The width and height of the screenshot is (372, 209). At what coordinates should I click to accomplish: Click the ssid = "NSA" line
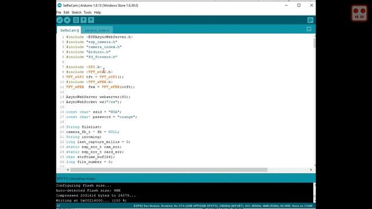(94, 112)
